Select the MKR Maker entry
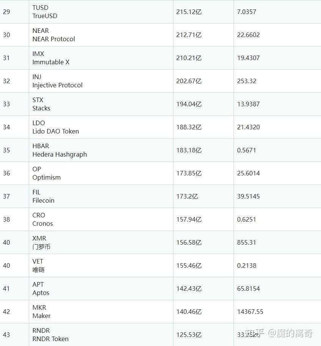Image resolution: width=321 pixels, height=346 pixels. point(41,312)
